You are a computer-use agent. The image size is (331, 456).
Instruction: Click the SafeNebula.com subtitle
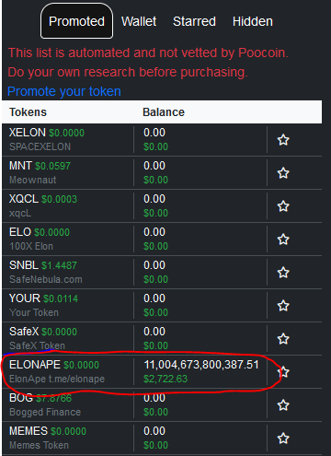[x=46, y=279]
